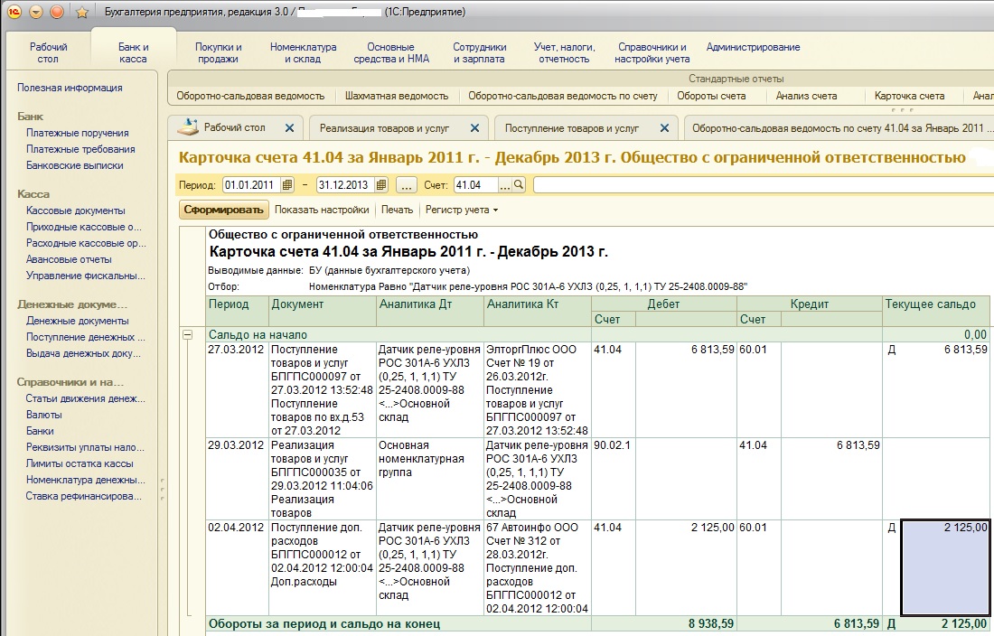Switch to Номенклатура и склад section

[303, 53]
